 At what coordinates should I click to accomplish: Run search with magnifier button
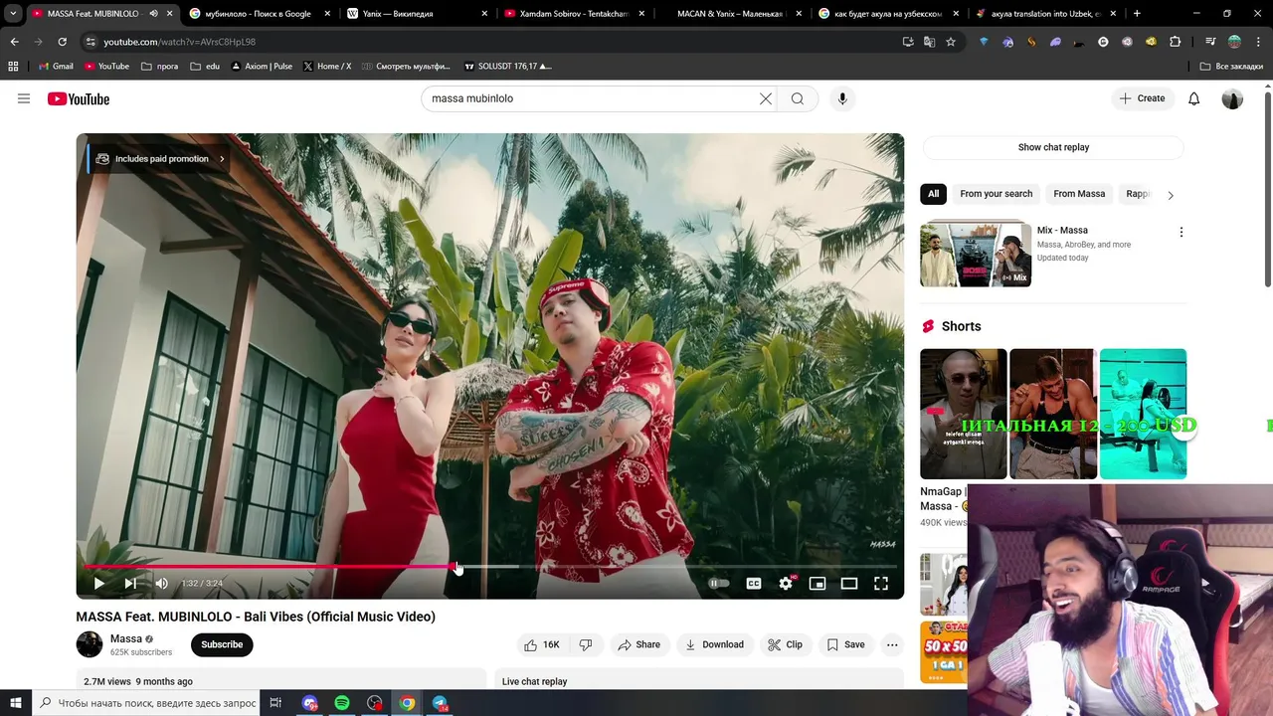click(x=798, y=98)
